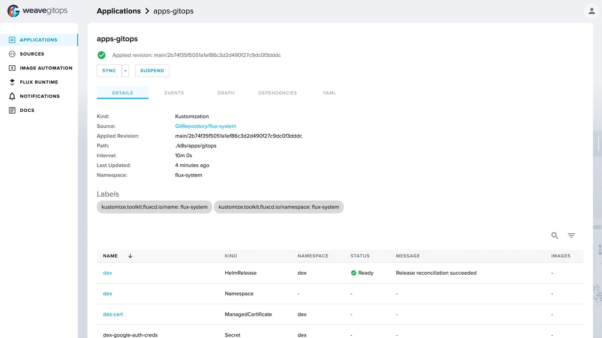Click the Suspend button

coord(152,71)
